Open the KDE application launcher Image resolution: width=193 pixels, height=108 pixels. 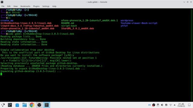coord(3,105)
